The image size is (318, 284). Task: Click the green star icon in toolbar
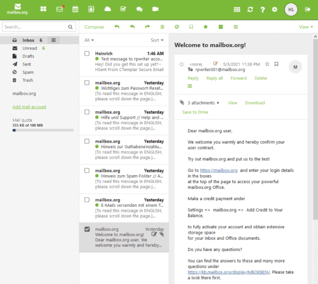(x=206, y=27)
